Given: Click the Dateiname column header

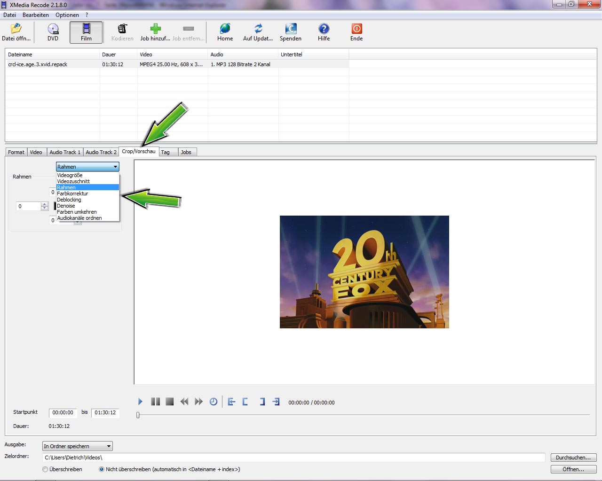Looking at the screenshot, I should pyautogui.click(x=52, y=54).
